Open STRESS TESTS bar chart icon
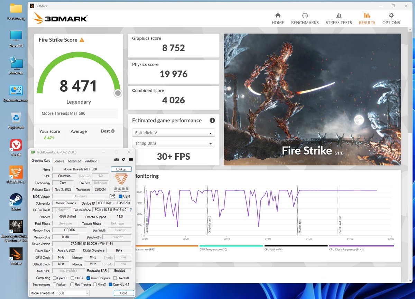This screenshot has width=415, height=299. click(339, 16)
